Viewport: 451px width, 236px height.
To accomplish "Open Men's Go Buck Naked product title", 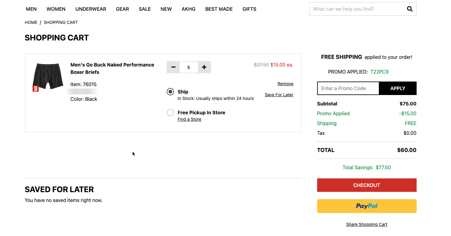I will 112,68.
